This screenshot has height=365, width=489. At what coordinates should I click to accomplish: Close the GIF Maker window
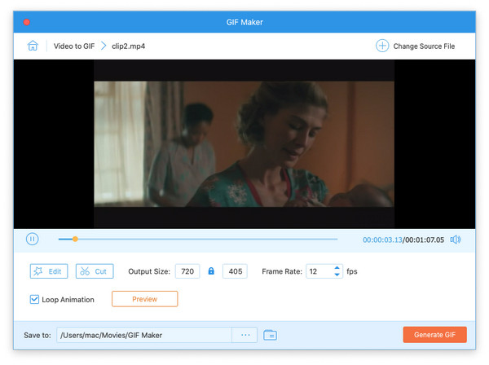pos(27,22)
